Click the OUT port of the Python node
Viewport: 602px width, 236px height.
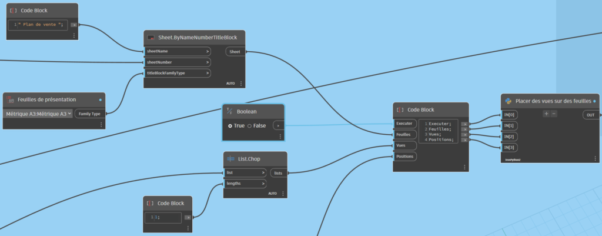590,115
